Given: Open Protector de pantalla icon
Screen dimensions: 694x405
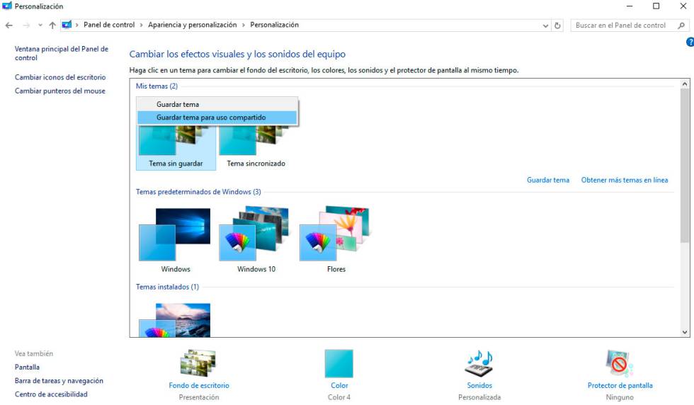Looking at the screenshot, I should (x=619, y=363).
